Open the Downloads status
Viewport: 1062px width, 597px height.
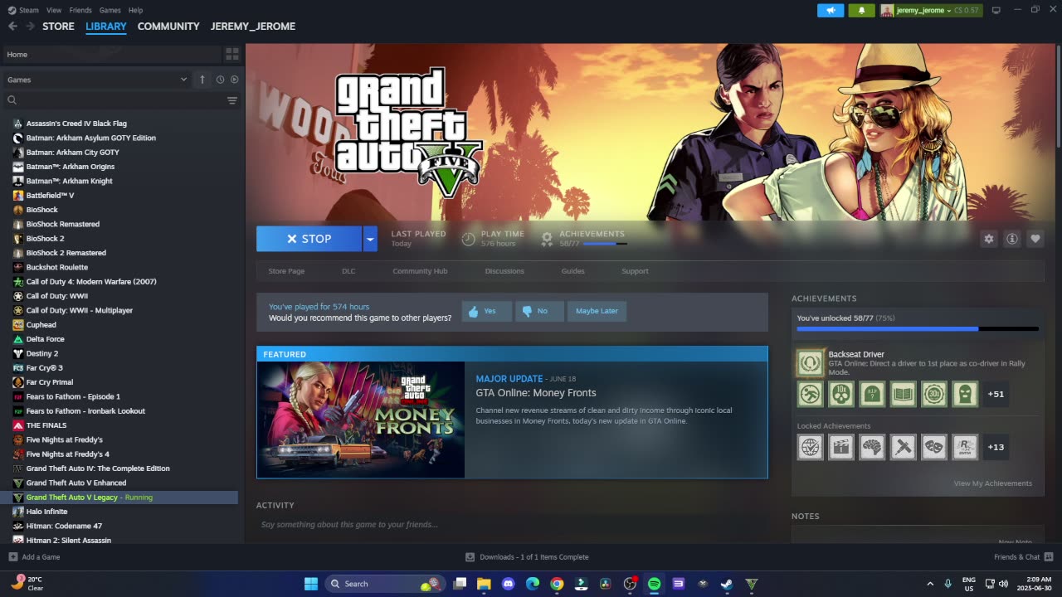[528, 557]
